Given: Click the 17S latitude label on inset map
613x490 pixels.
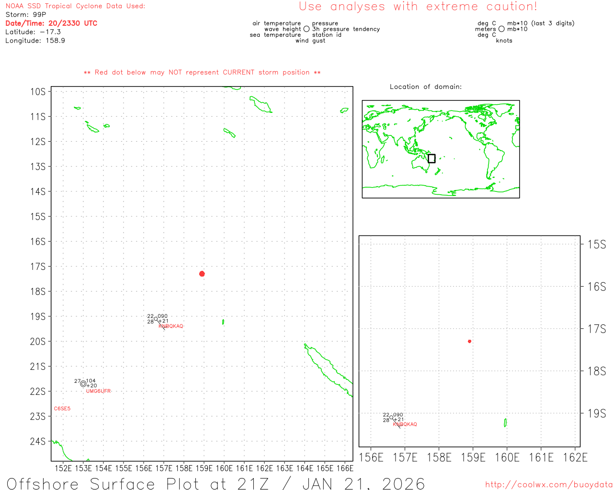Looking at the screenshot, I should (x=597, y=329).
